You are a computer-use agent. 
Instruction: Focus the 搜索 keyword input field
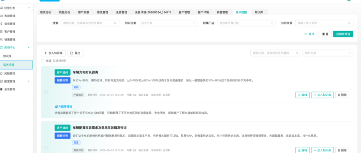[90, 23]
